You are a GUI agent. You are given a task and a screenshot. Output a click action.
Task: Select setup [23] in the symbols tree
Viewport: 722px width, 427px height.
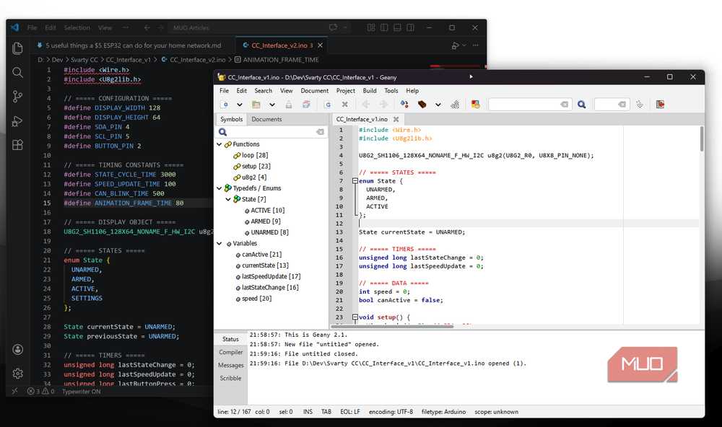[x=256, y=166]
